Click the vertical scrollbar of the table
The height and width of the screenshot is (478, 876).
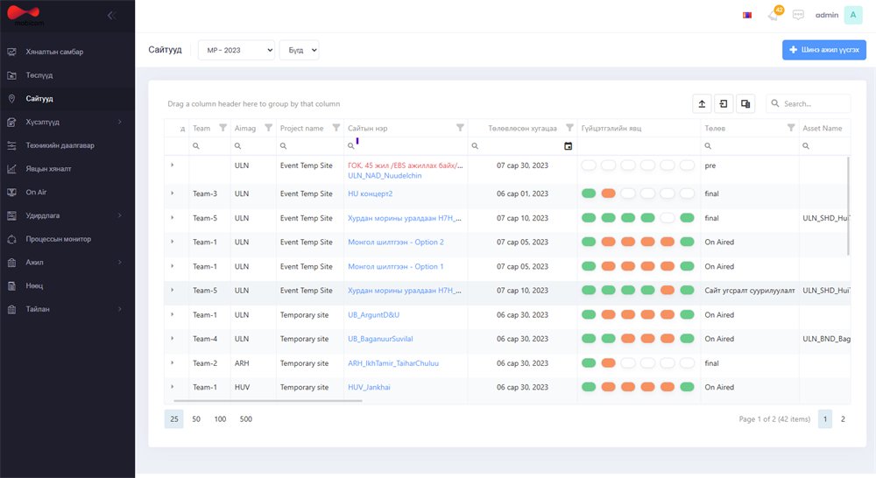848,206
